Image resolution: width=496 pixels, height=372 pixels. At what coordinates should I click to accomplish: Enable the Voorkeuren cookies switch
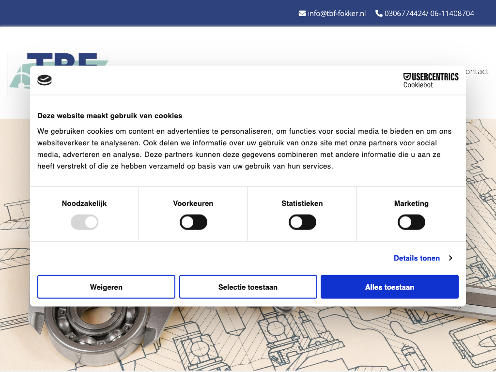[x=193, y=222]
